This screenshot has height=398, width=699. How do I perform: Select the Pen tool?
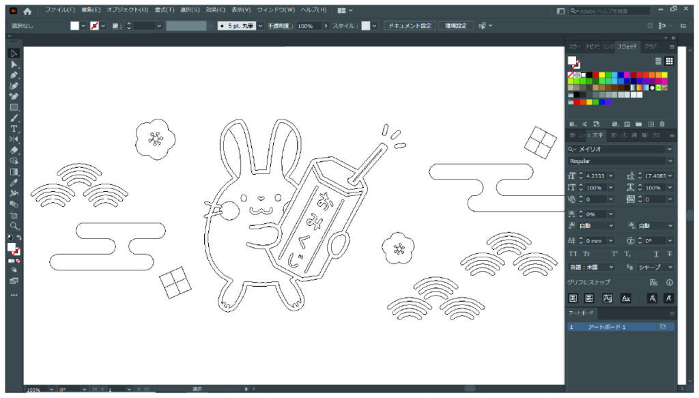click(14, 75)
